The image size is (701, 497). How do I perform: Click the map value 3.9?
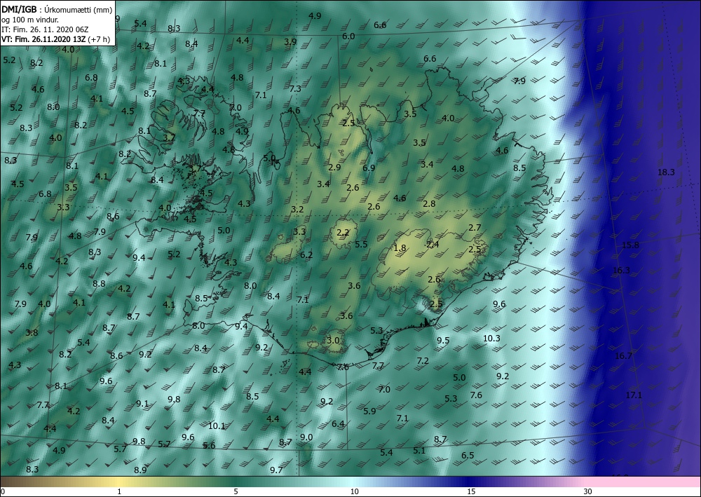click(290, 42)
